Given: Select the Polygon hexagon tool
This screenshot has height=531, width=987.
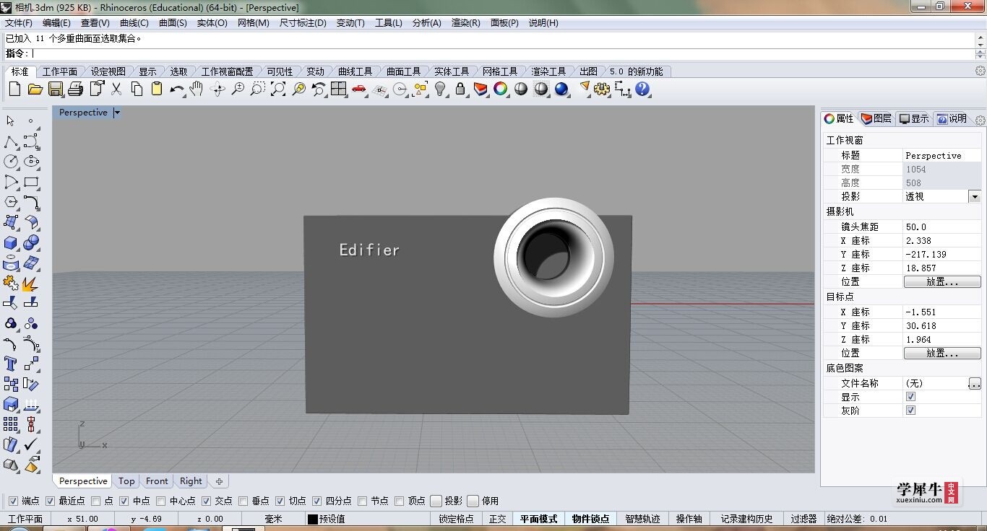Looking at the screenshot, I should point(11,202).
